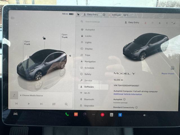Open the media equalizer settings

(54, 104)
